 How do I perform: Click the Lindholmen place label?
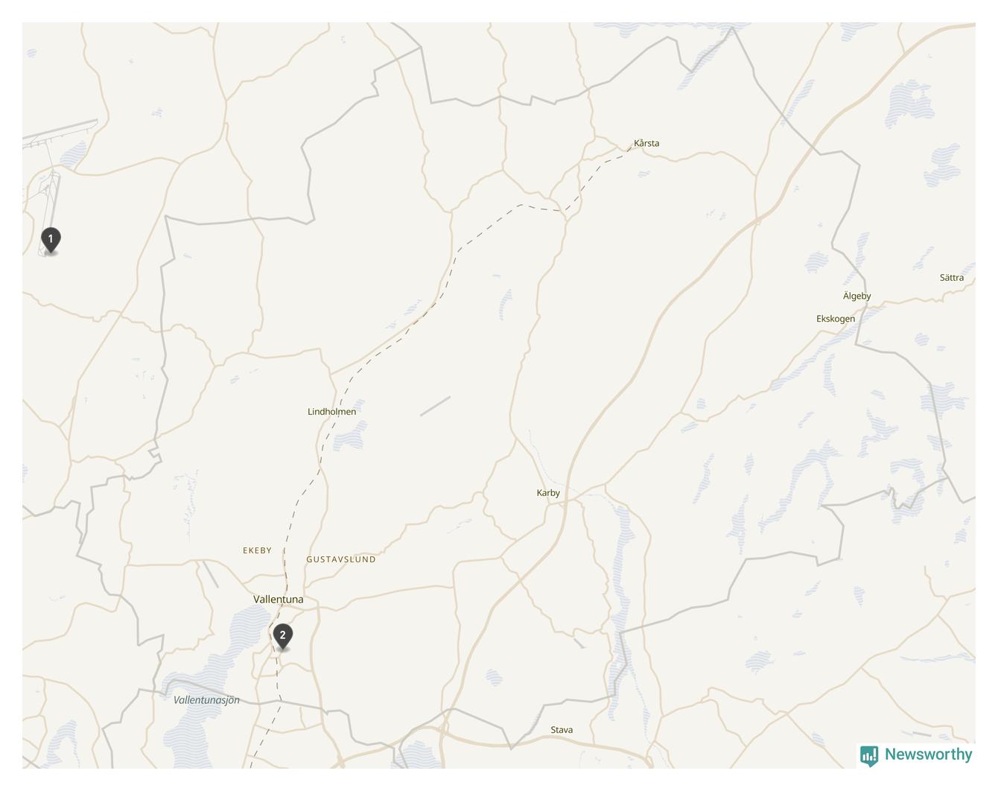pyautogui.click(x=332, y=411)
